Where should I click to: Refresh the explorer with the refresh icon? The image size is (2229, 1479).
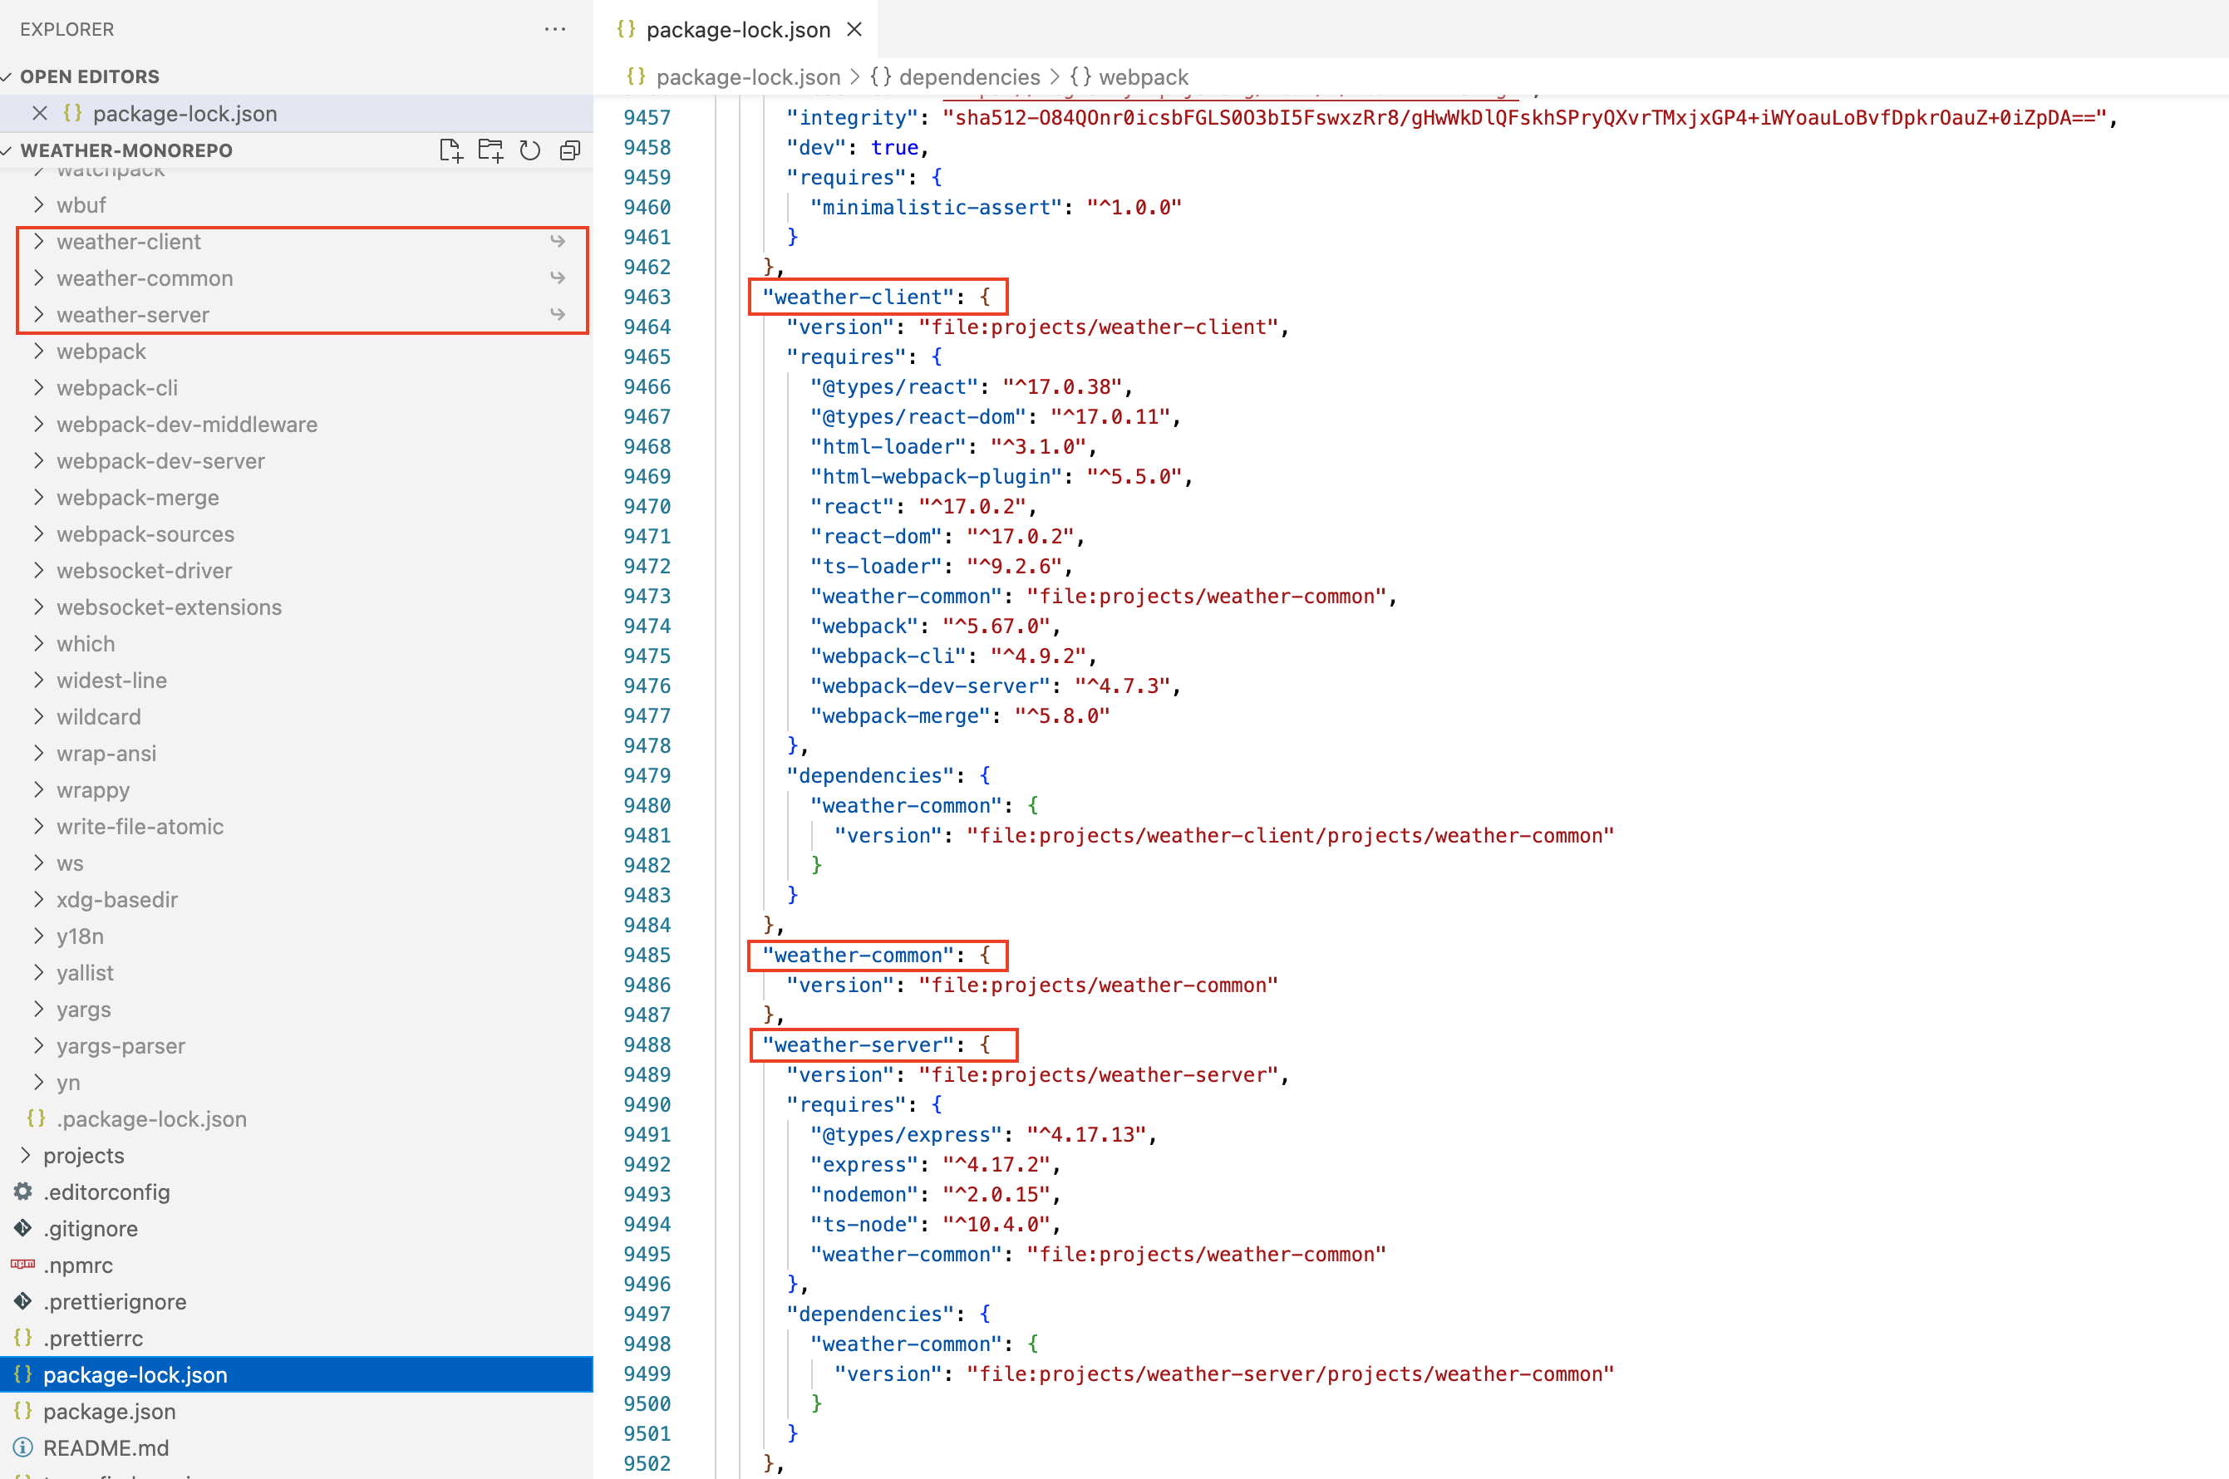tap(530, 151)
